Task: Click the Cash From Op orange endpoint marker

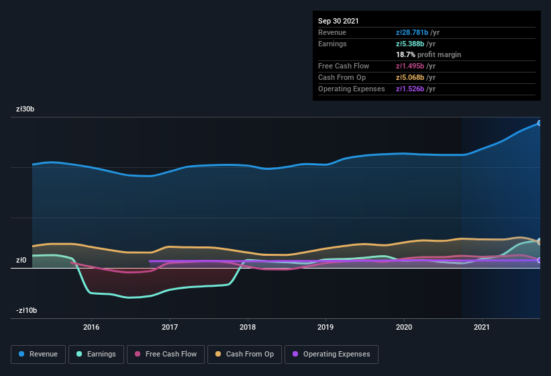Action: click(540, 242)
